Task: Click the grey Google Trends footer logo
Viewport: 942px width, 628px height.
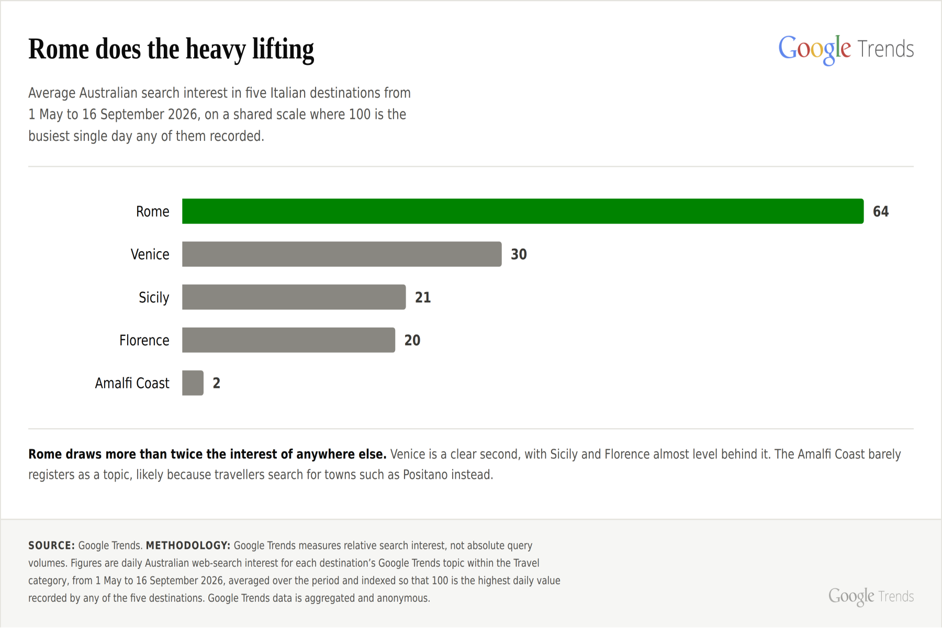Action: pos(871,596)
